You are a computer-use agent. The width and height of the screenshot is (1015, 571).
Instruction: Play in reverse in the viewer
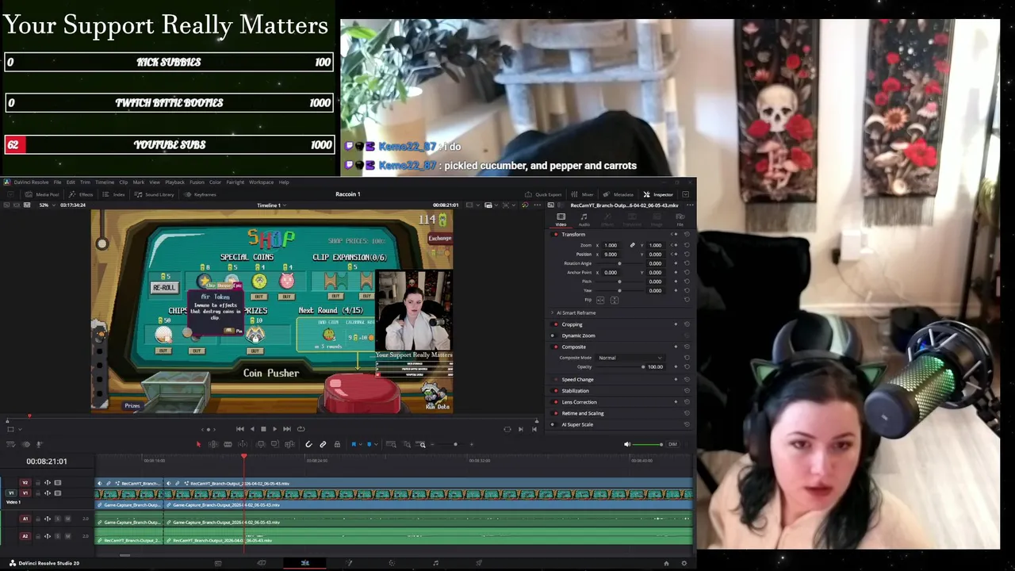(x=252, y=429)
